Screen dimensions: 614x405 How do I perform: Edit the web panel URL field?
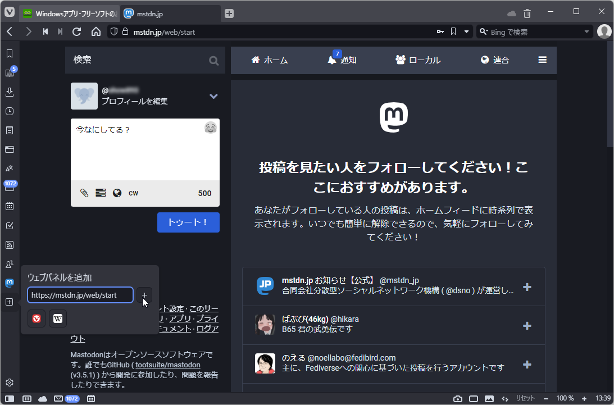coord(80,295)
